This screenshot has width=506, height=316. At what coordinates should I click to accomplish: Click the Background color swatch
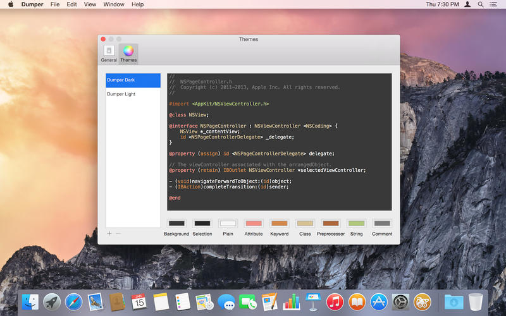[176, 223]
